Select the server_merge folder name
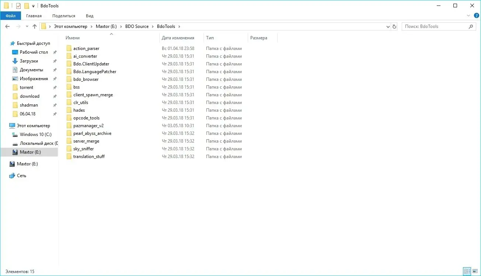Image resolution: width=481 pixels, height=276 pixels. coord(86,141)
